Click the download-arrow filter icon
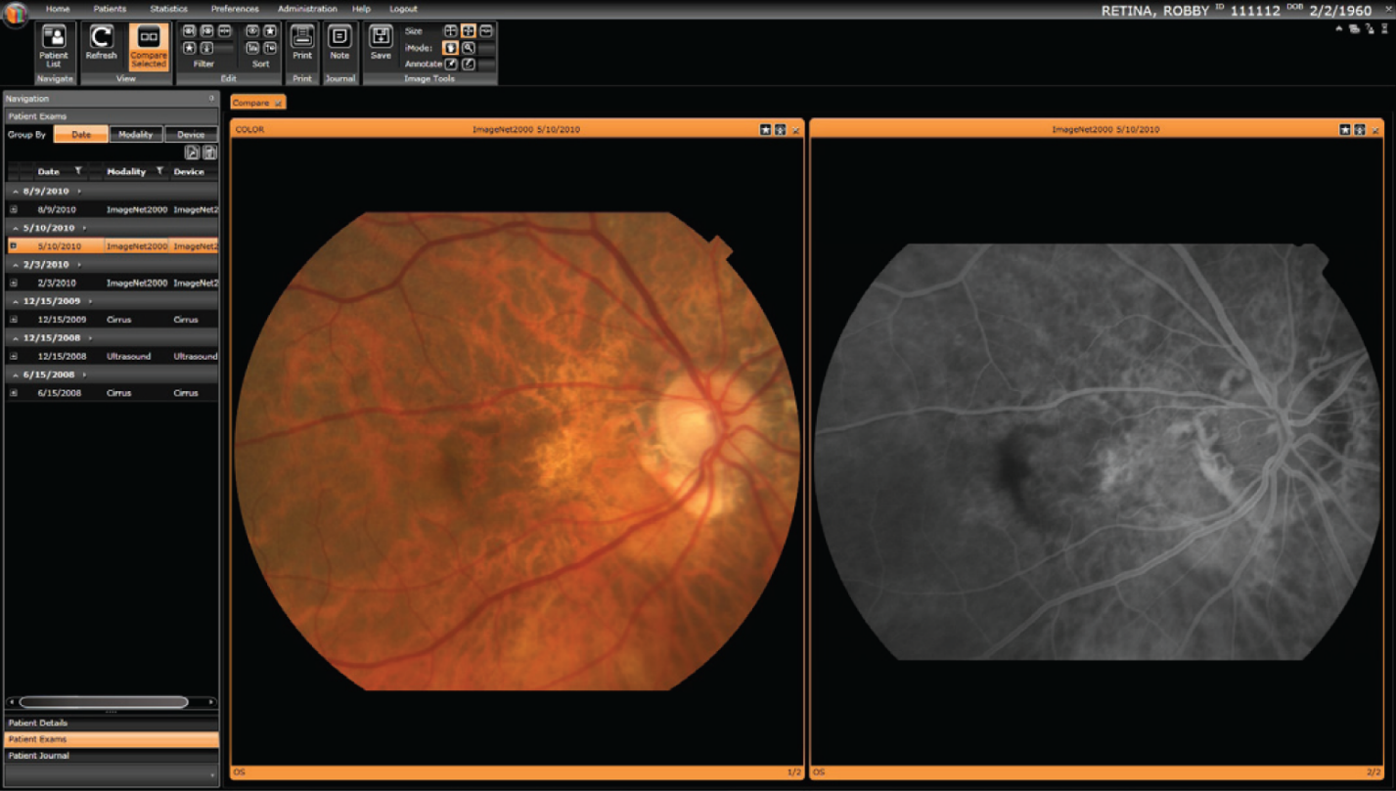1396x791 pixels. [x=206, y=48]
